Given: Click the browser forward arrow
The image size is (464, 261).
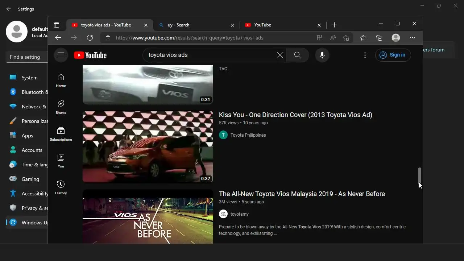Looking at the screenshot, I should [74, 38].
